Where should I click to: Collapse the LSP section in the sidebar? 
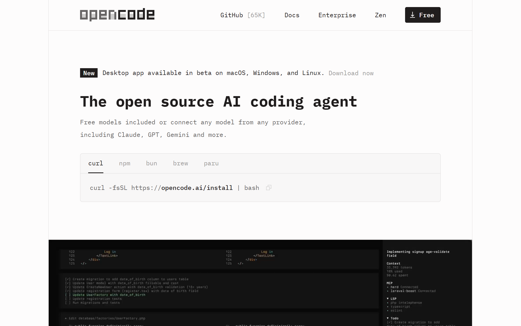(x=388, y=299)
